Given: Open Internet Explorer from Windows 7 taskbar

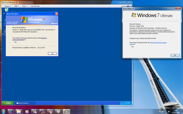Looking at the screenshot, I should [11, 111].
